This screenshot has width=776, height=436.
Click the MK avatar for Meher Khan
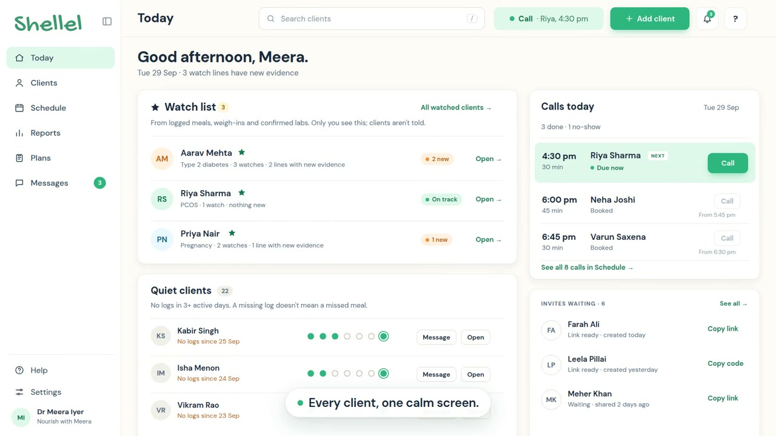(551, 400)
